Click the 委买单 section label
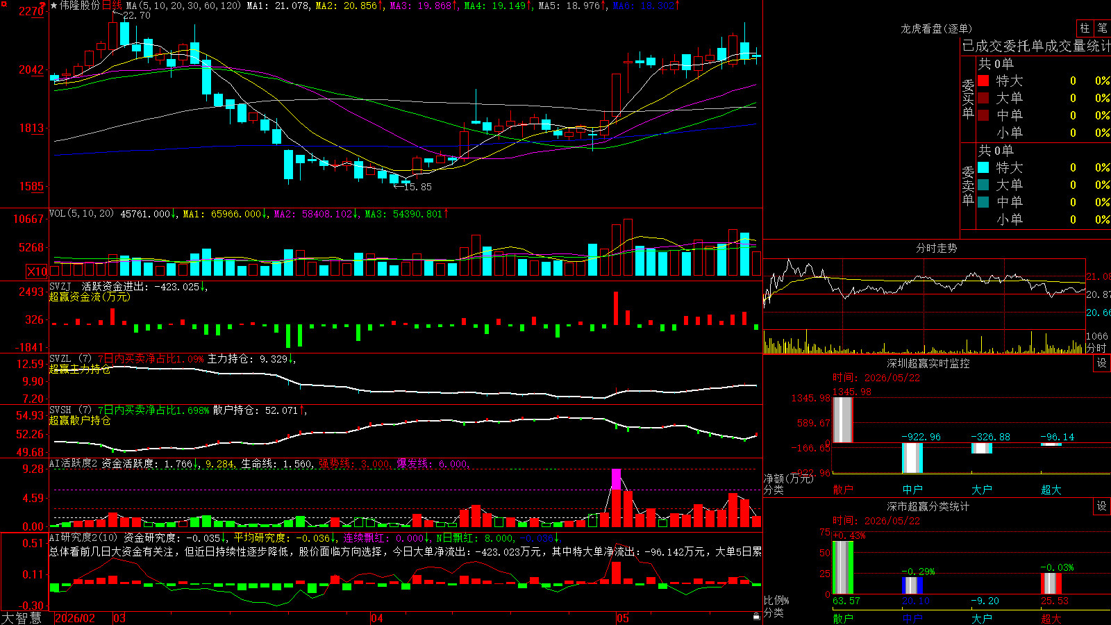 pyautogui.click(x=968, y=99)
